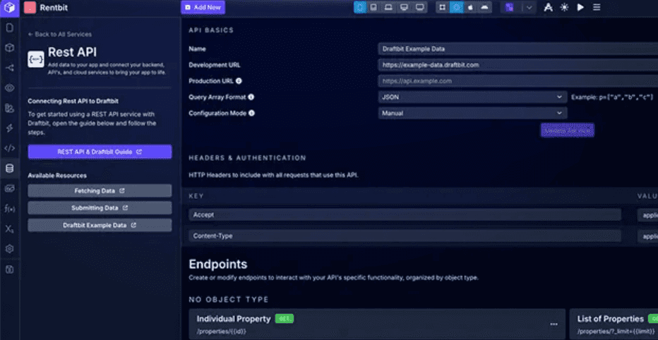This screenshot has width=658, height=340.
Task: Select the highlighted web platform icon
Action: [457, 8]
